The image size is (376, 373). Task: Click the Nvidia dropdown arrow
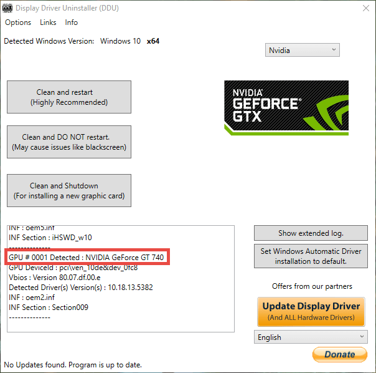pos(334,50)
